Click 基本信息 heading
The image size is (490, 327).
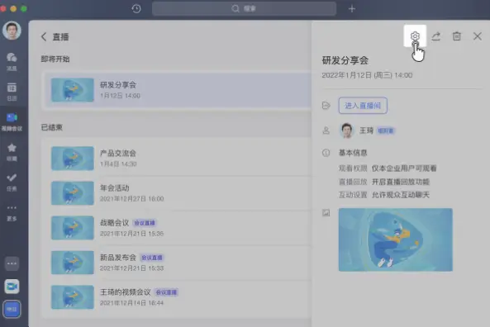353,153
